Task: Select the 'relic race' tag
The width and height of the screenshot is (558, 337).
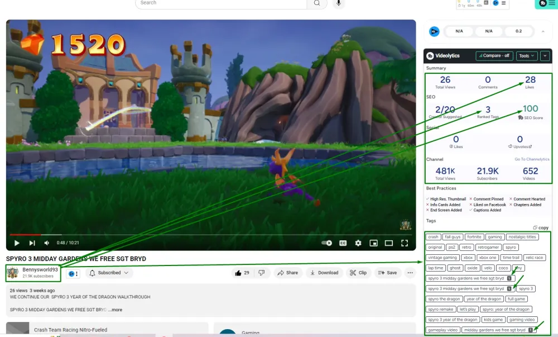Action: click(534, 258)
